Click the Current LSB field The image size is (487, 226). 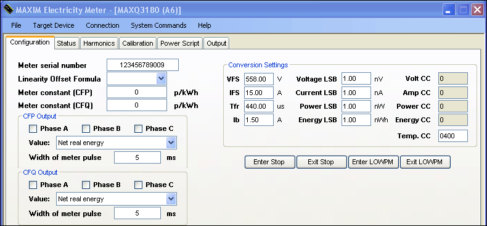pos(356,93)
